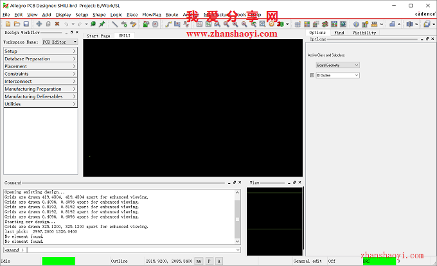
Task: Toggle the A button in status bar
Action: pyautogui.click(x=219, y=261)
